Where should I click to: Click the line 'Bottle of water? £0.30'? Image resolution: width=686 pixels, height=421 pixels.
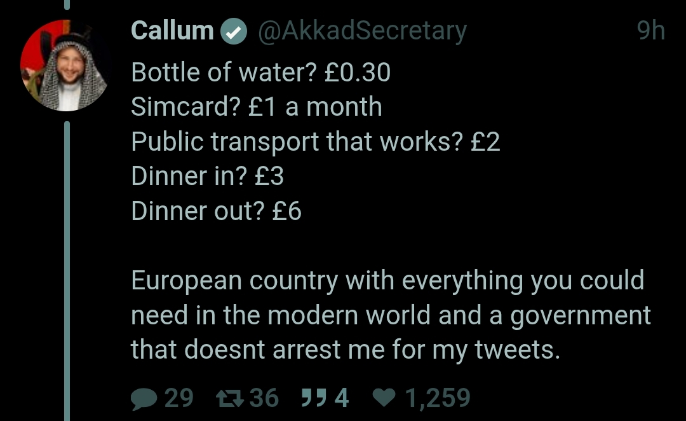(x=261, y=72)
